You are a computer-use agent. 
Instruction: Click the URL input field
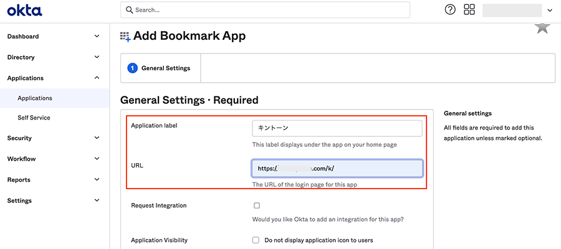337,169
